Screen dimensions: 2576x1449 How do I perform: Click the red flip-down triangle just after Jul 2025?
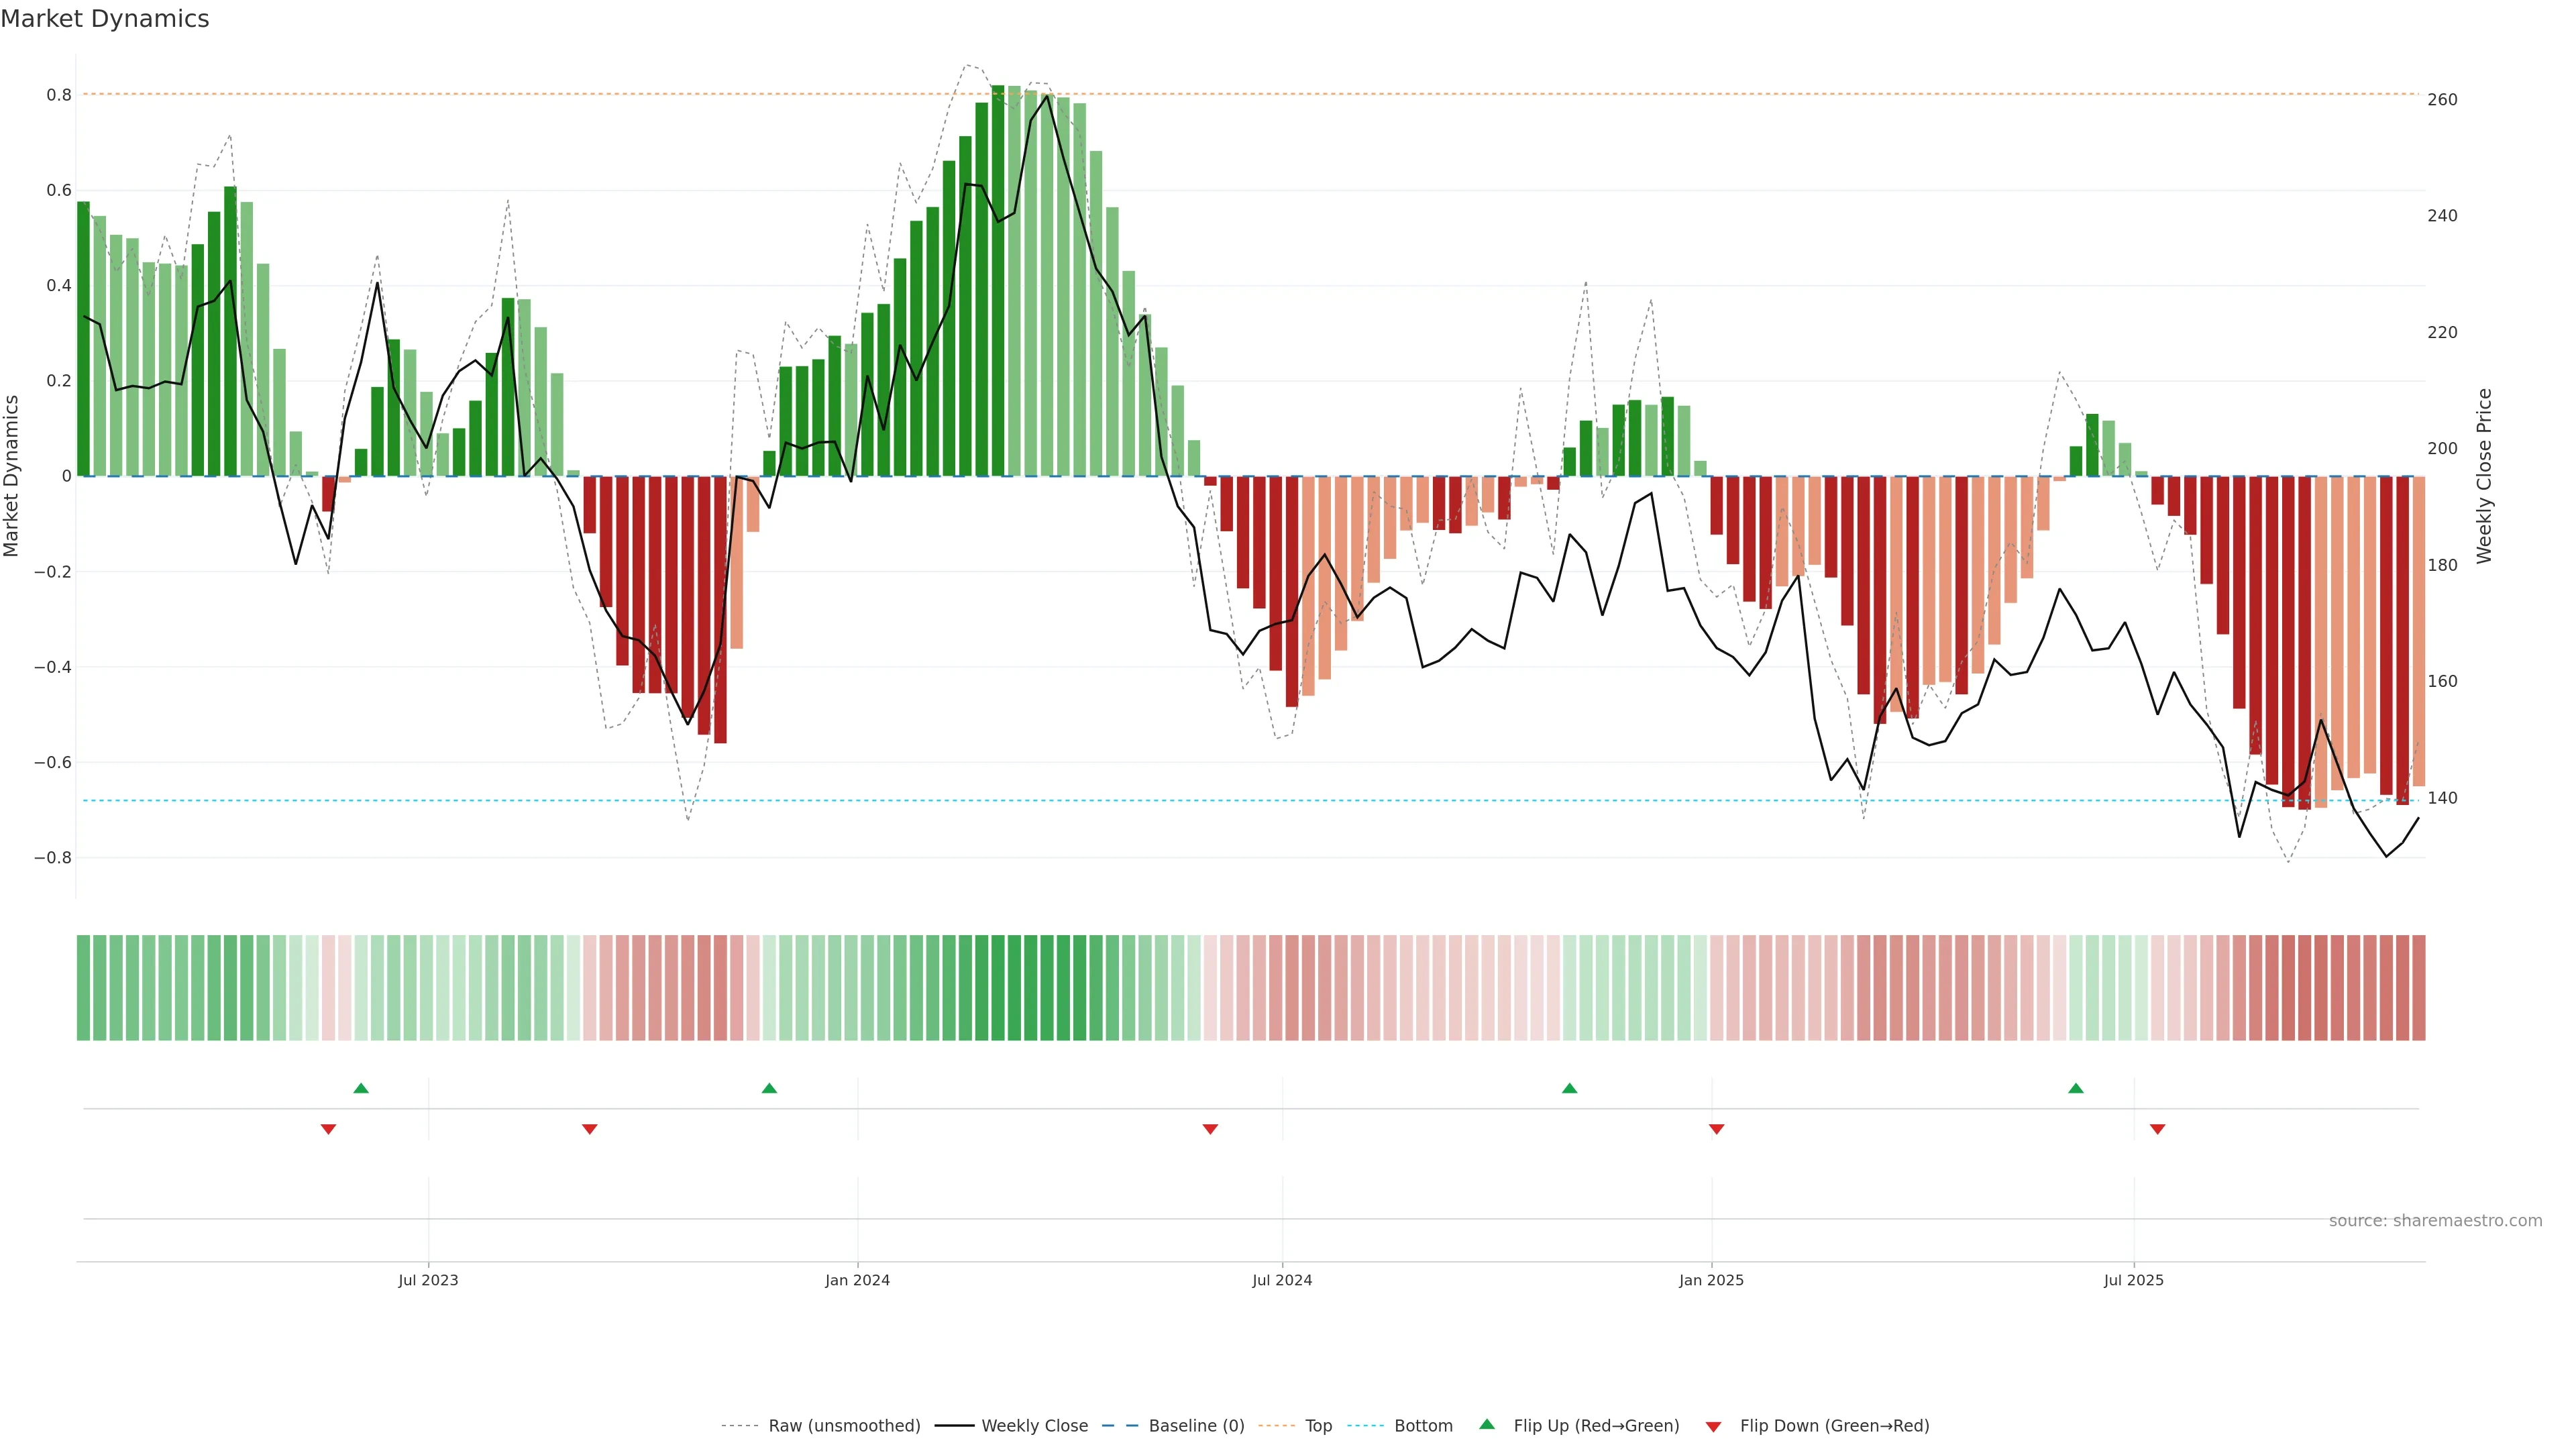pyautogui.click(x=2157, y=1129)
